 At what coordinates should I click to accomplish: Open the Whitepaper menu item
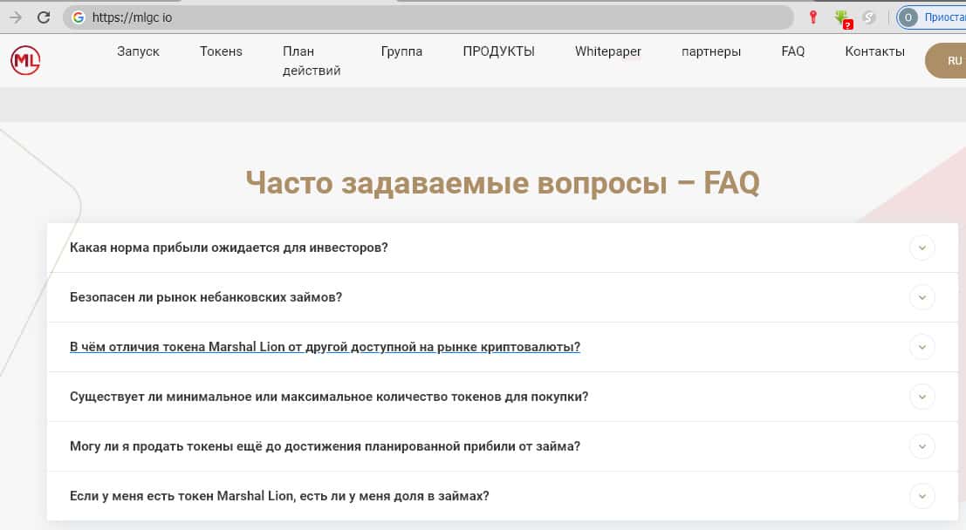click(607, 51)
